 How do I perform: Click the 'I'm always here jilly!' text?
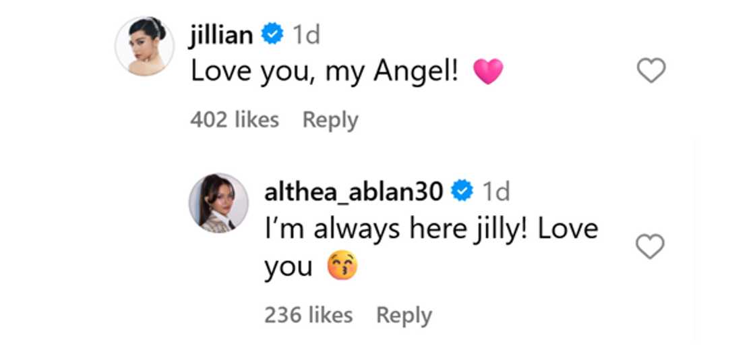[398, 230]
